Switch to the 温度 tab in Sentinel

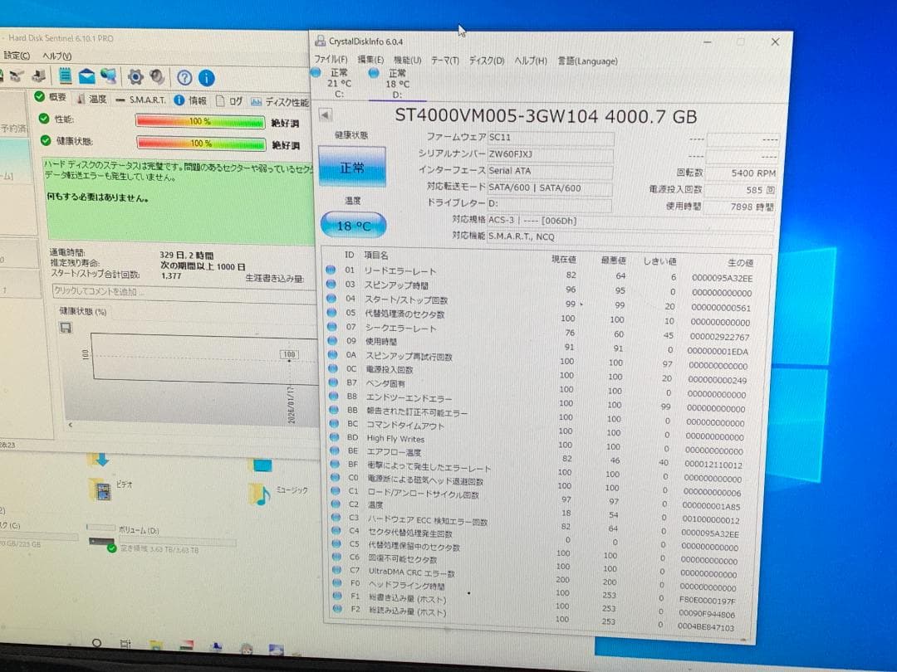[96, 99]
